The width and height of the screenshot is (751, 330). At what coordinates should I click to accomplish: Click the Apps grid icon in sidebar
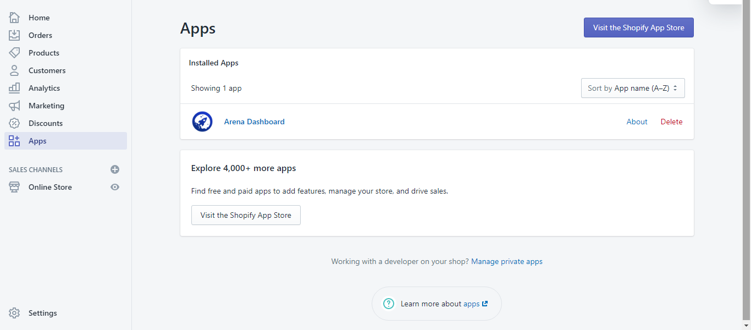[14, 141]
